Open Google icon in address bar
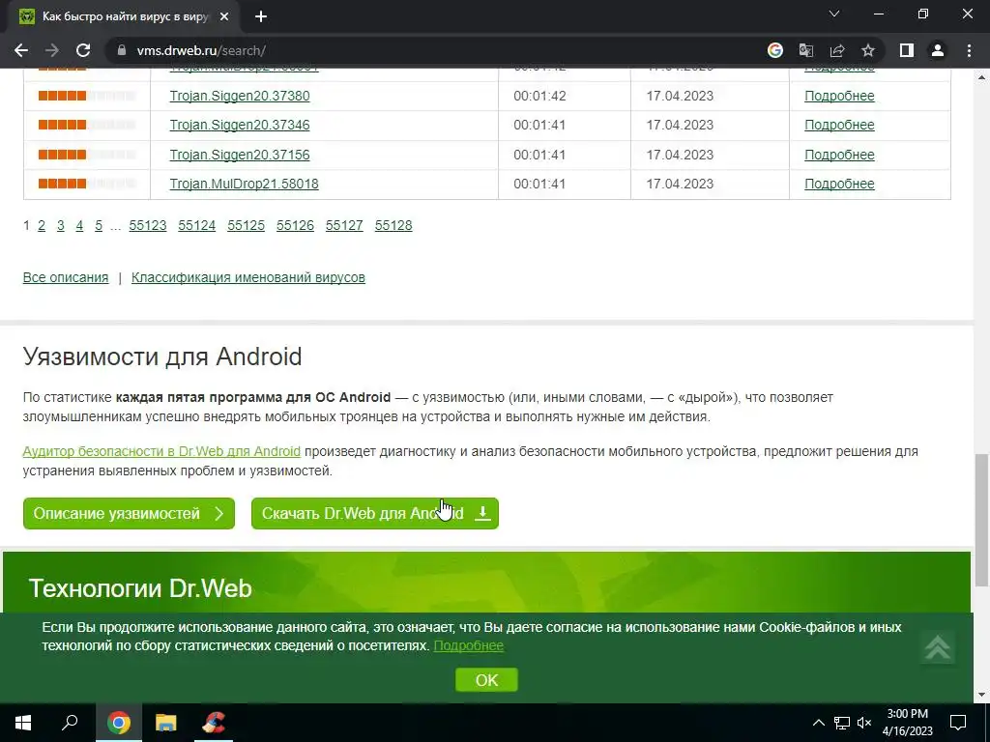 (774, 50)
